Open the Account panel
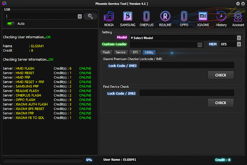This screenshot has height=165, width=247. [238, 19]
